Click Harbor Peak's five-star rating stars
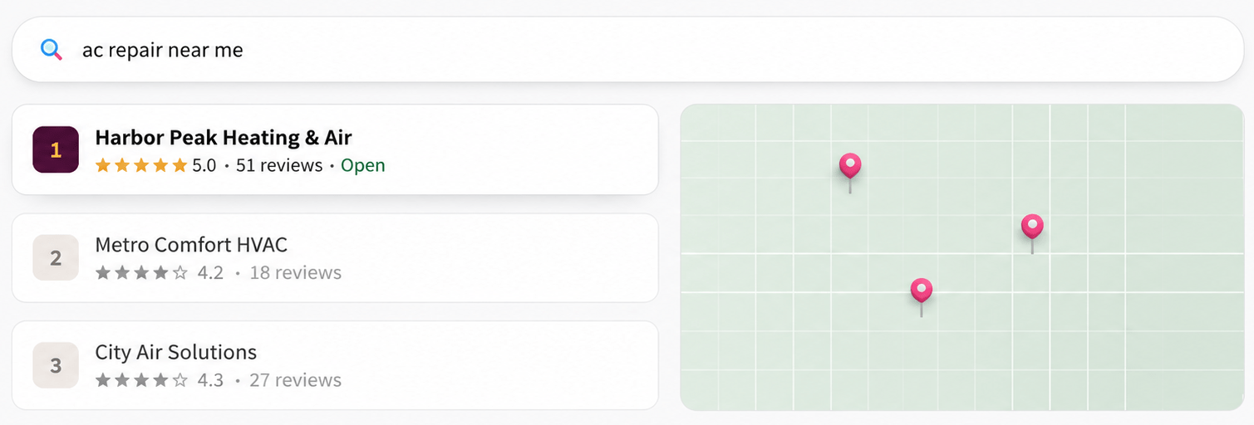Viewport: 1254px width, 425px height. point(141,165)
